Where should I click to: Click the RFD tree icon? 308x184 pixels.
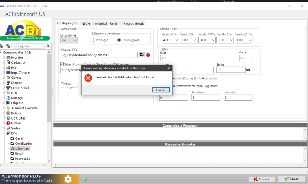pyautogui.click(x=8, y=93)
